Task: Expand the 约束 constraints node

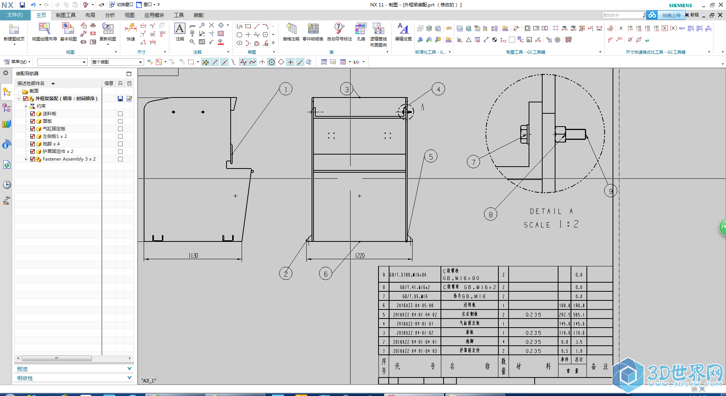Action: pos(26,106)
